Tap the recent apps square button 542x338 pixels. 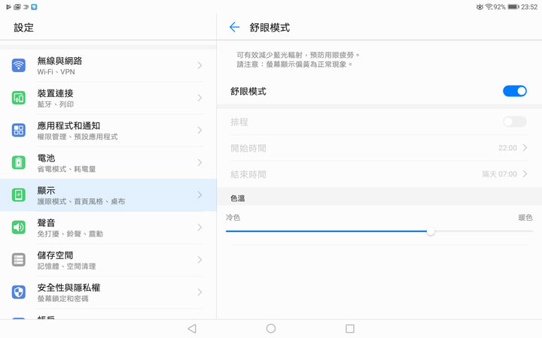[x=350, y=328]
